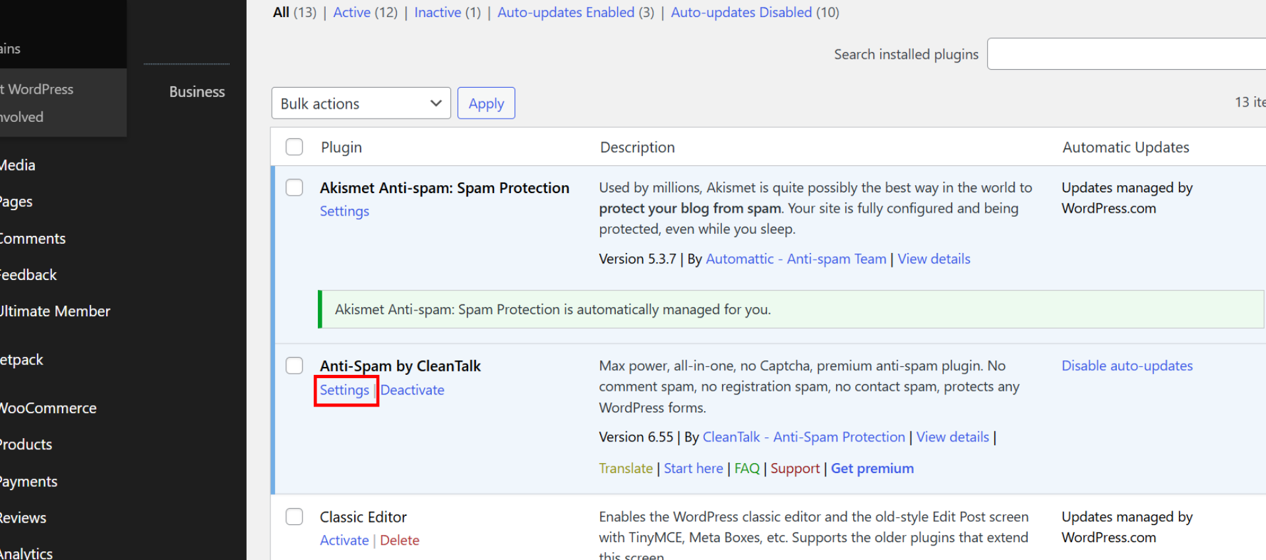1266x560 pixels.
Task: Disable auto-updates for CleanTalk
Action: [1127, 366]
